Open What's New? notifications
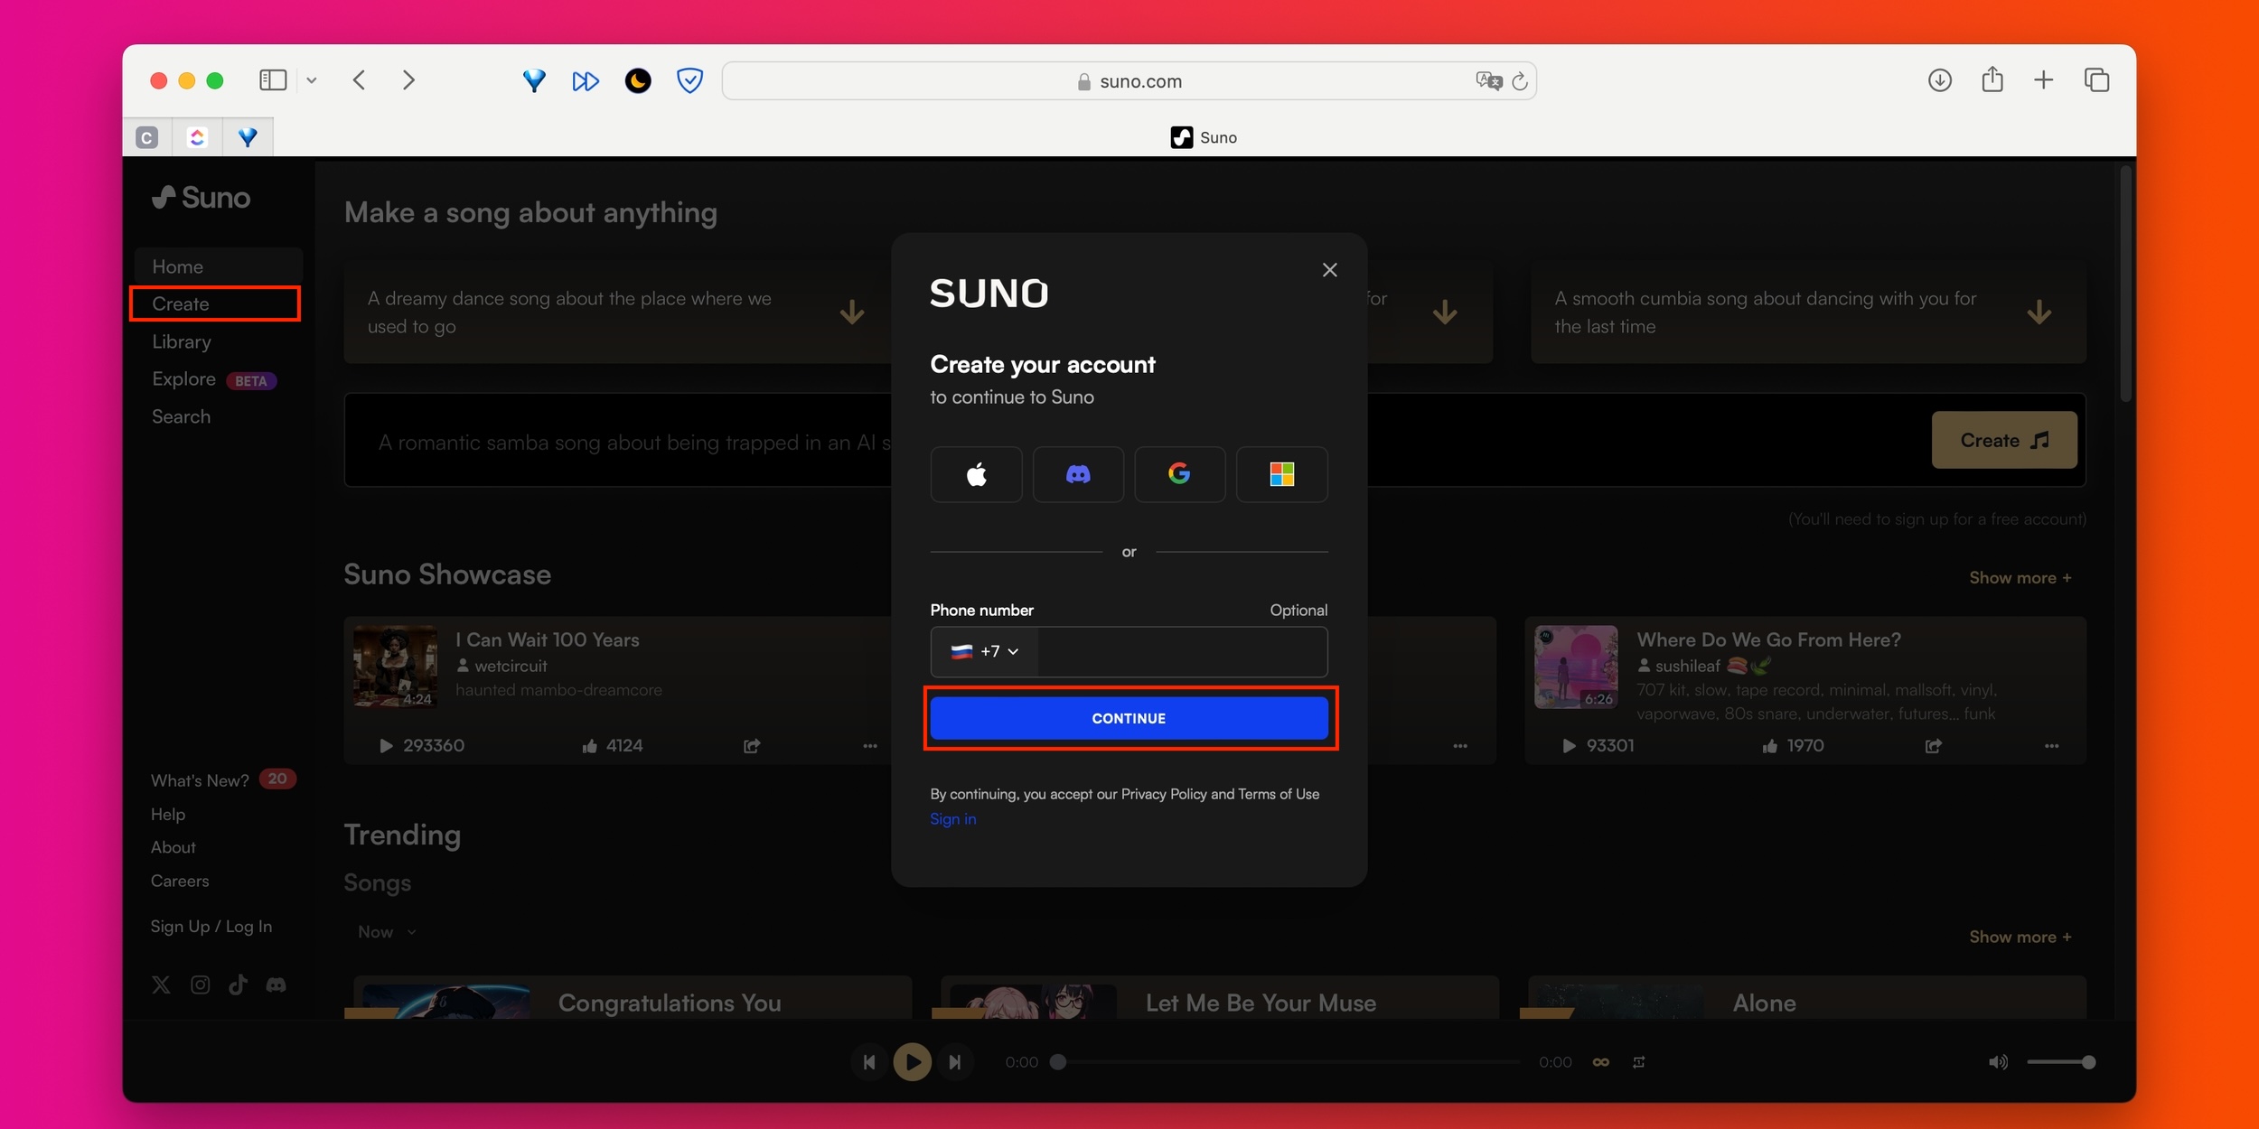2259x1129 pixels. 223,780
